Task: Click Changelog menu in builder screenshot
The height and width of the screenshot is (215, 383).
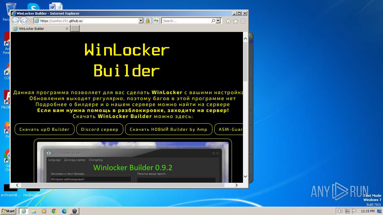Action: tap(95, 160)
